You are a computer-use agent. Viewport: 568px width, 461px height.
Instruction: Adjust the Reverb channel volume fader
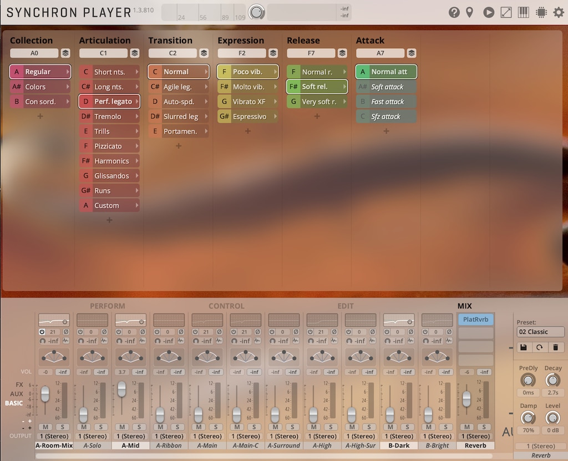466,399
